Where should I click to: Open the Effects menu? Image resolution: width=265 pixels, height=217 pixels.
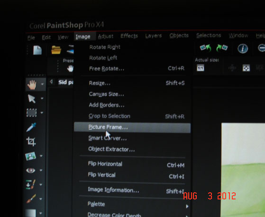point(129,36)
